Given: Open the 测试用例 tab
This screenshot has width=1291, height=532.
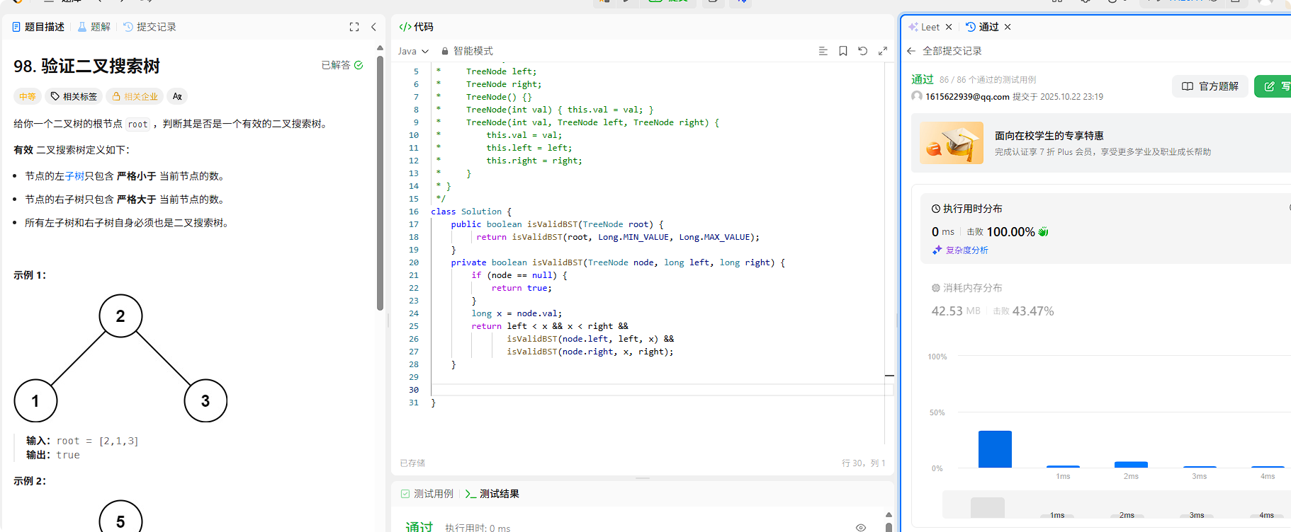Looking at the screenshot, I should [x=427, y=494].
